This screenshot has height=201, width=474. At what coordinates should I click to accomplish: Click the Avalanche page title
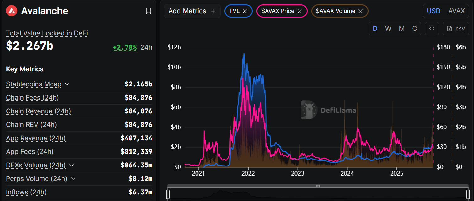45,11
